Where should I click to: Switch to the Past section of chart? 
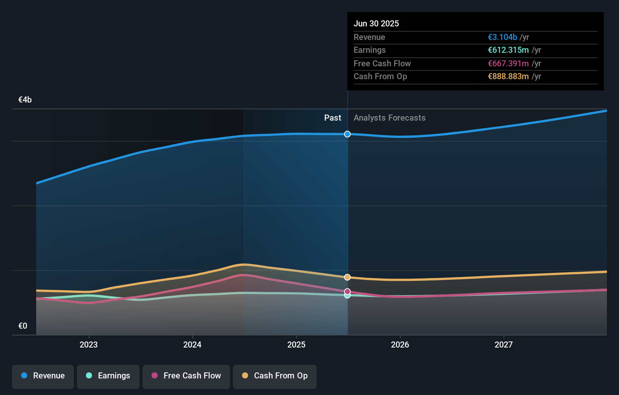[332, 118]
